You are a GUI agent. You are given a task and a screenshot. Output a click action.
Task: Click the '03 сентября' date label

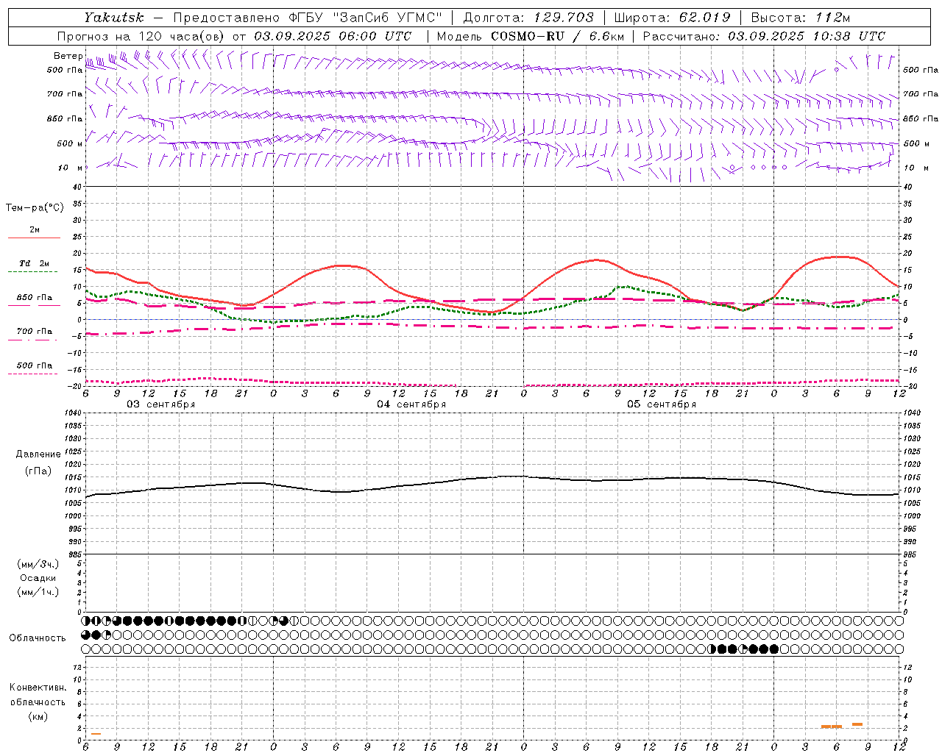pyautogui.click(x=161, y=404)
